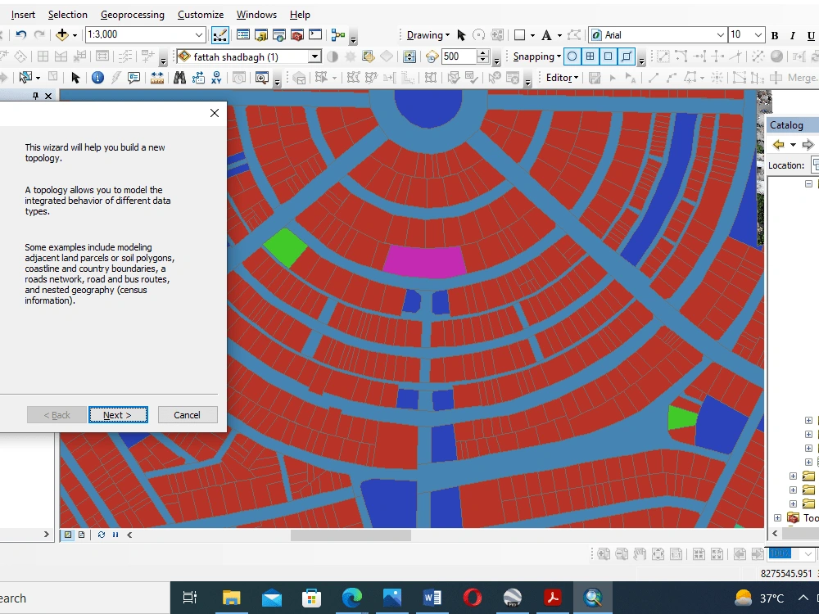Toggle point snapping on the Snapping toolbar
Image resolution: width=819 pixels, height=614 pixels.
click(x=572, y=56)
